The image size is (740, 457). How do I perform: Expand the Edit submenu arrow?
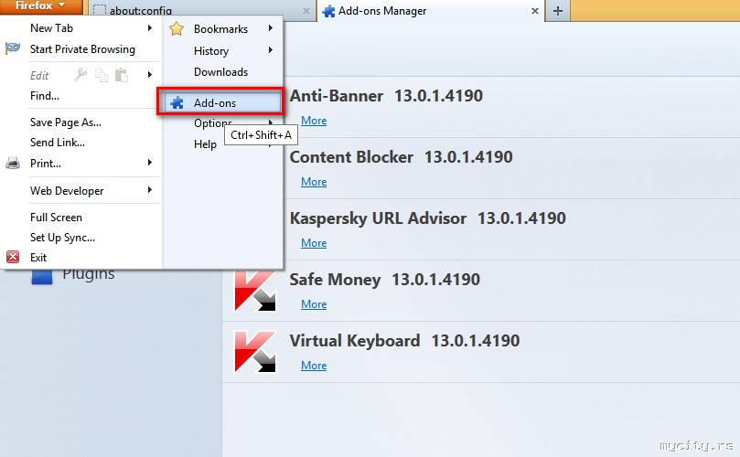150,75
